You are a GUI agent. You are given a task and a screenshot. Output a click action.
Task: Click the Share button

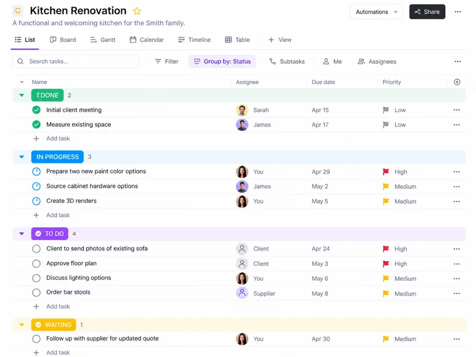[427, 12]
